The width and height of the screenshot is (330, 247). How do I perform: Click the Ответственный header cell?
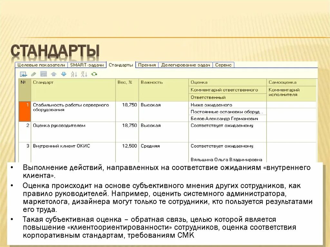pyautogui.click(x=228, y=97)
